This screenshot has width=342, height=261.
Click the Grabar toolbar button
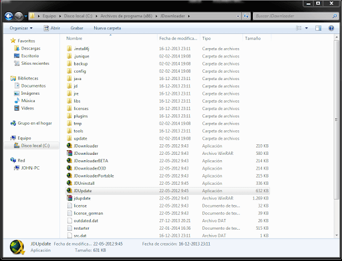tap(77, 28)
